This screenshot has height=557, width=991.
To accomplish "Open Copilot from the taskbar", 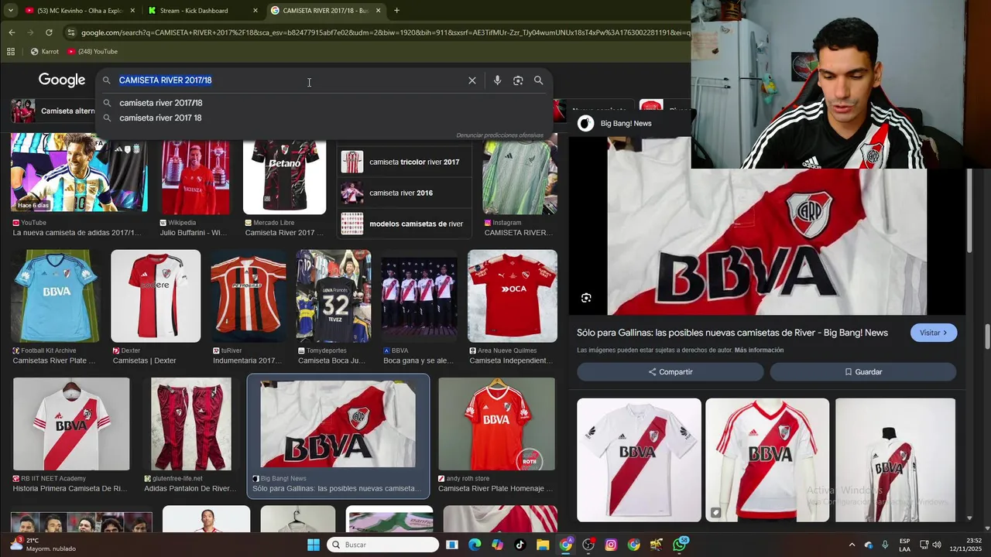I will (x=497, y=545).
